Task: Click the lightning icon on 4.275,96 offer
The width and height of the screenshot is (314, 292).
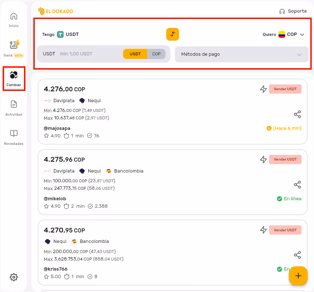Action: [x=263, y=159]
